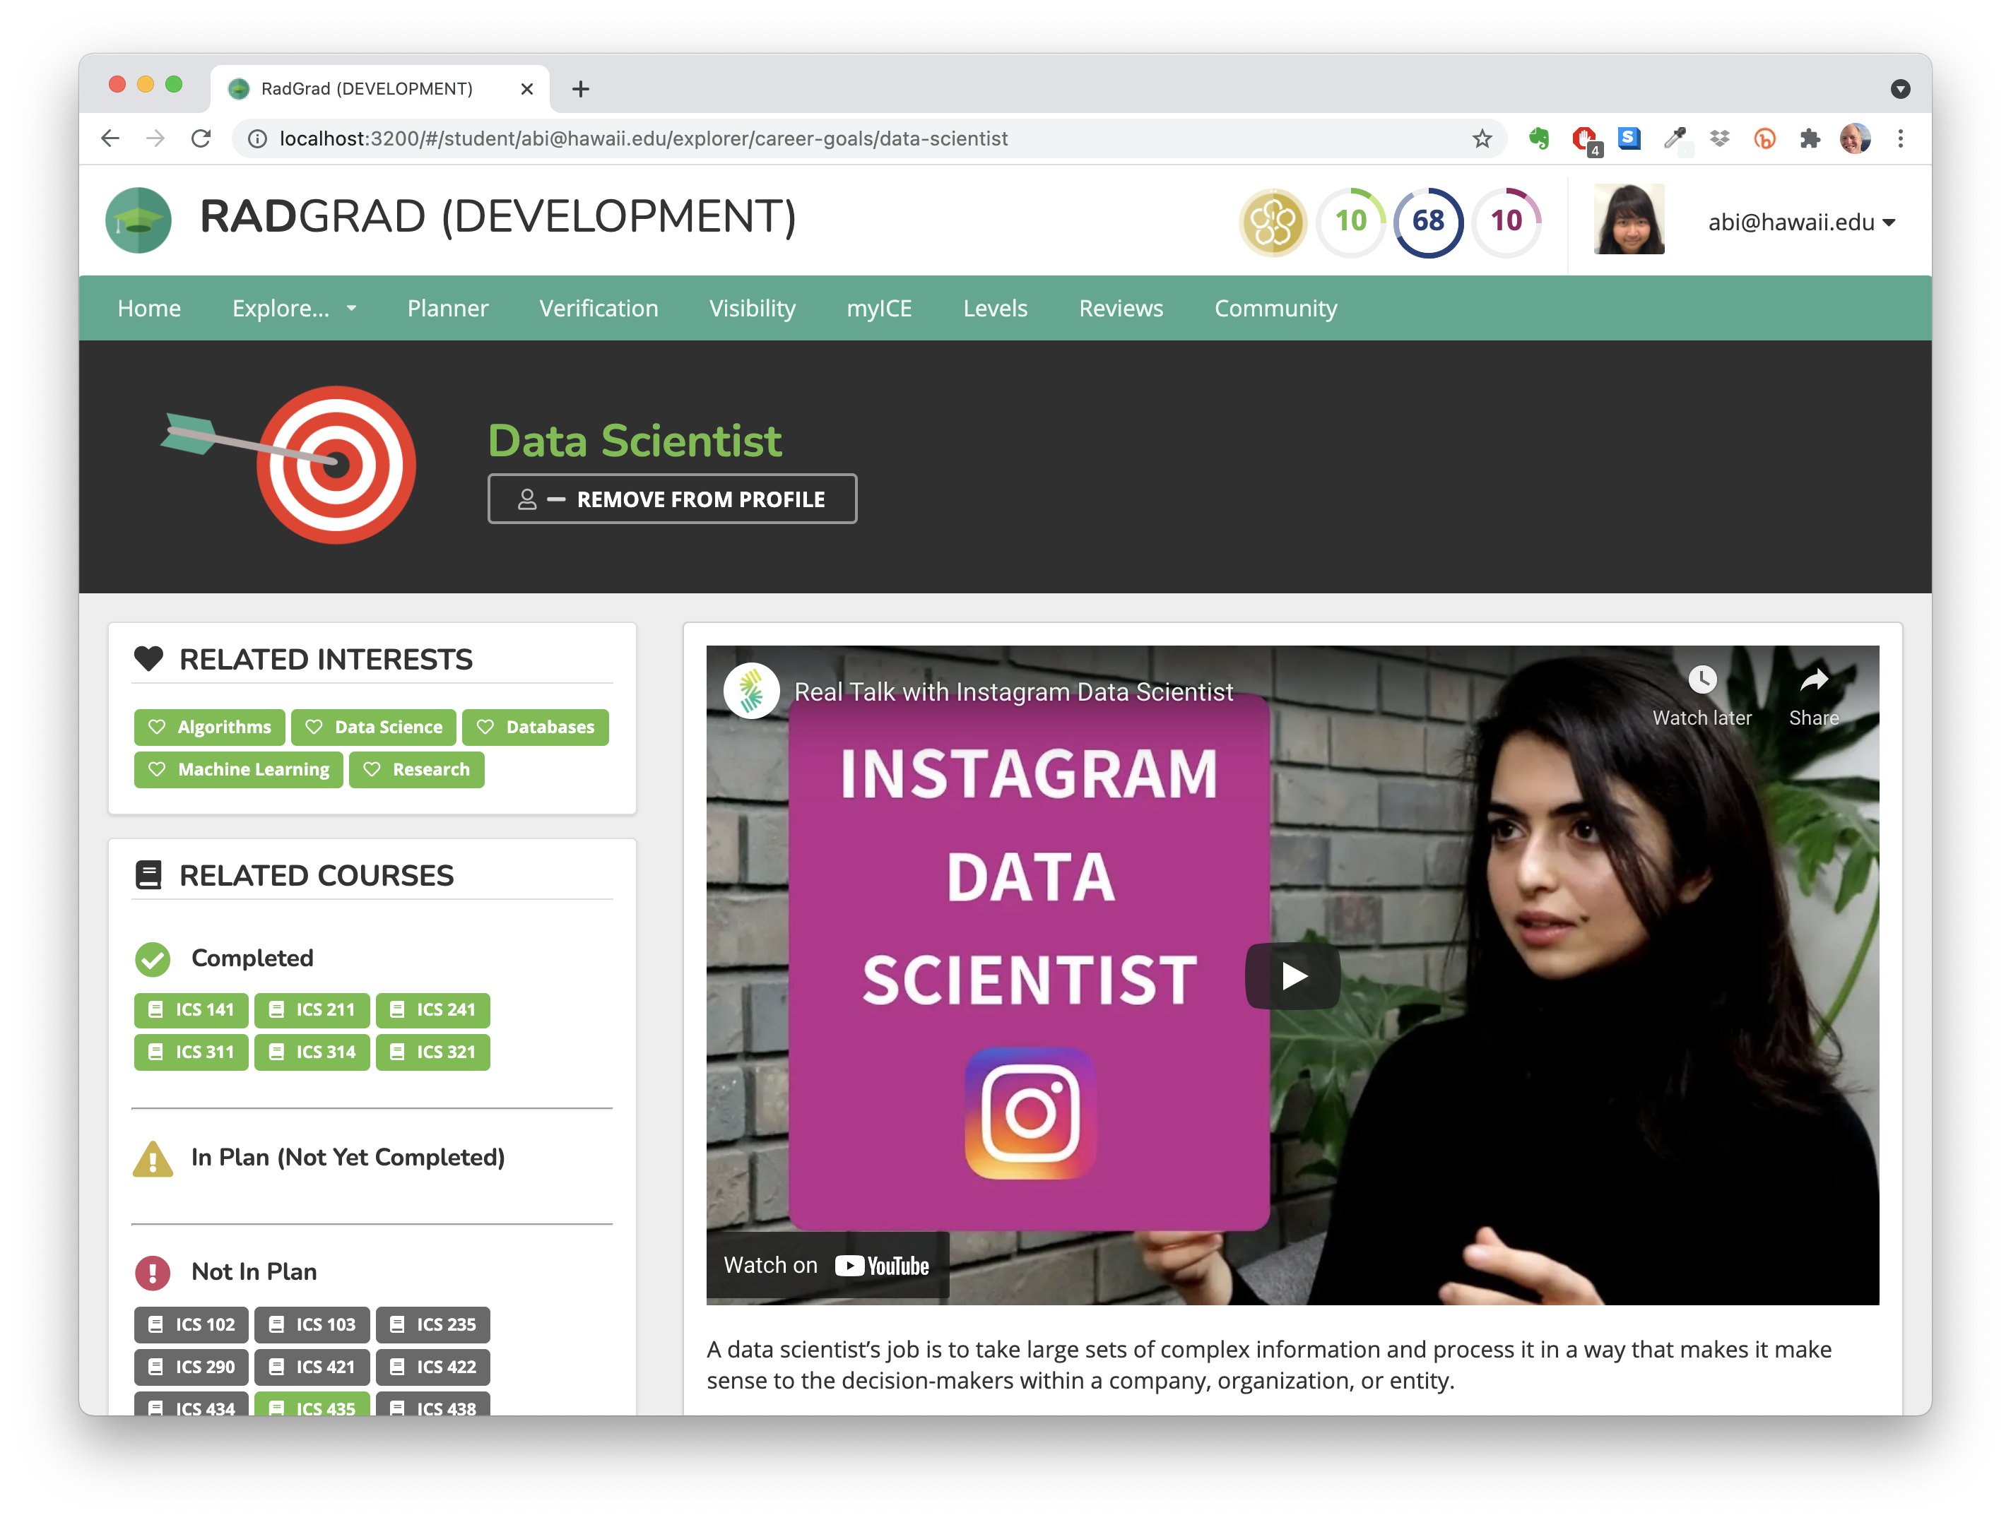Open completed course ICS 211
The width and height of the screenshot is (2011, 1520).
click(x=312, y=1009)
